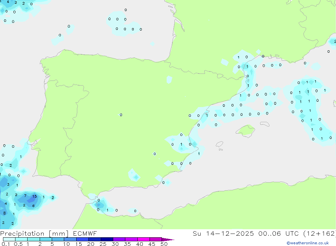Select the 5–10 mm legend color swatch

click(58, 239)
